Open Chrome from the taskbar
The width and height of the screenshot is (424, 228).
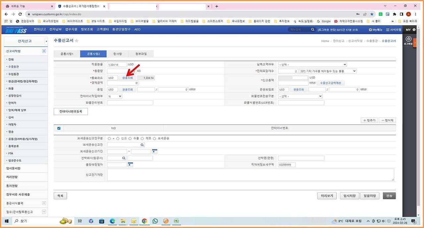point(144,221)
